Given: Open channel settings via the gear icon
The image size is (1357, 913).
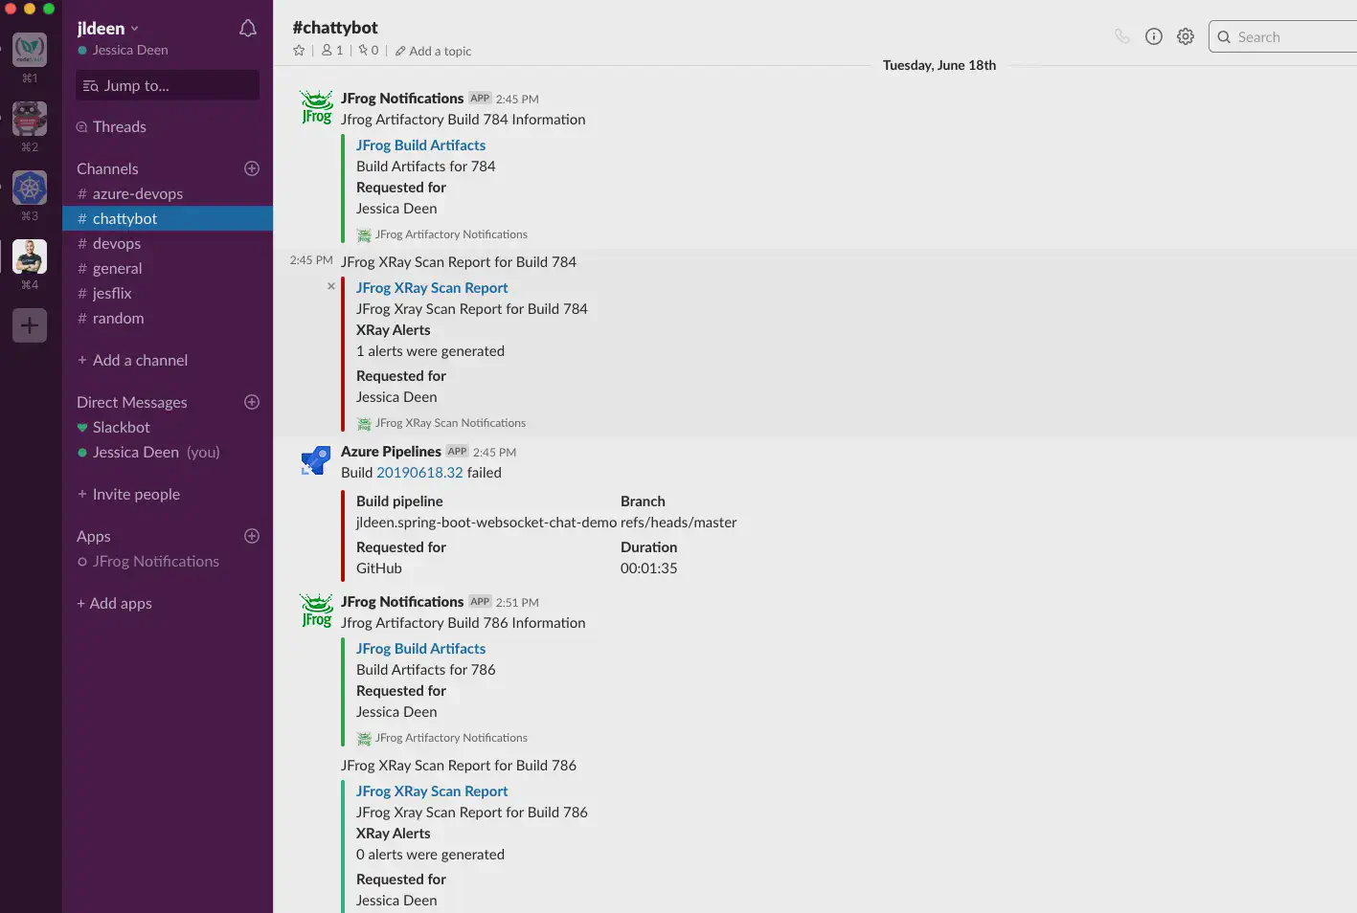Looking at the screenshot, I should click(x=1185, y=35).
